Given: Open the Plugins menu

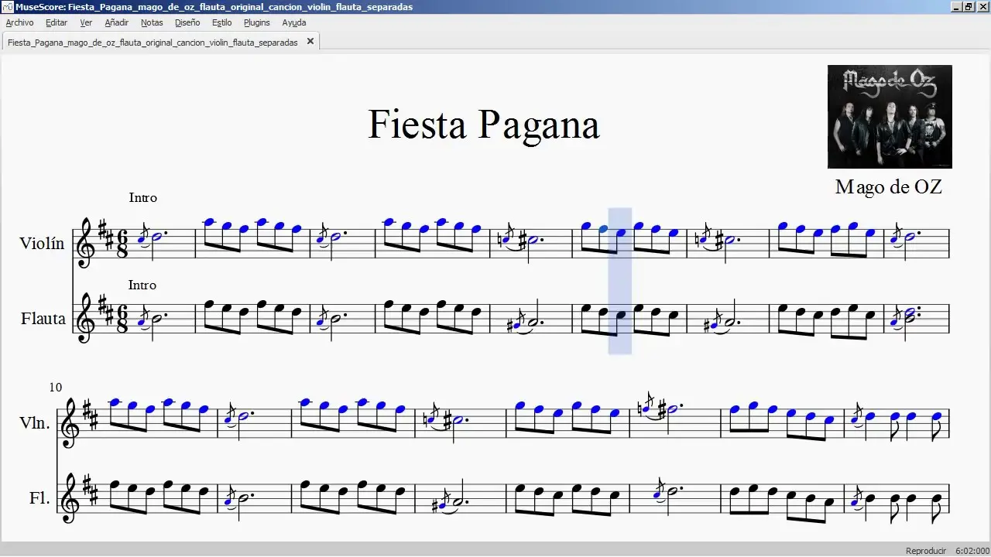Looking at the screenshot, I should 257,22.
